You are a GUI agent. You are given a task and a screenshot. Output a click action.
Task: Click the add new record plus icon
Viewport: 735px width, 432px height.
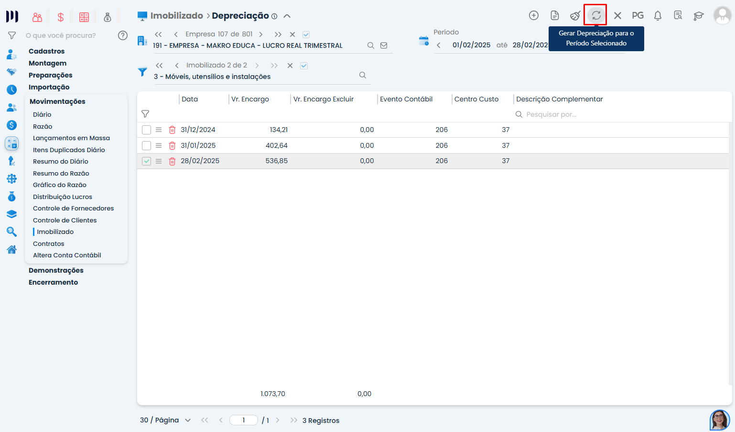click(x=534, y=15)
